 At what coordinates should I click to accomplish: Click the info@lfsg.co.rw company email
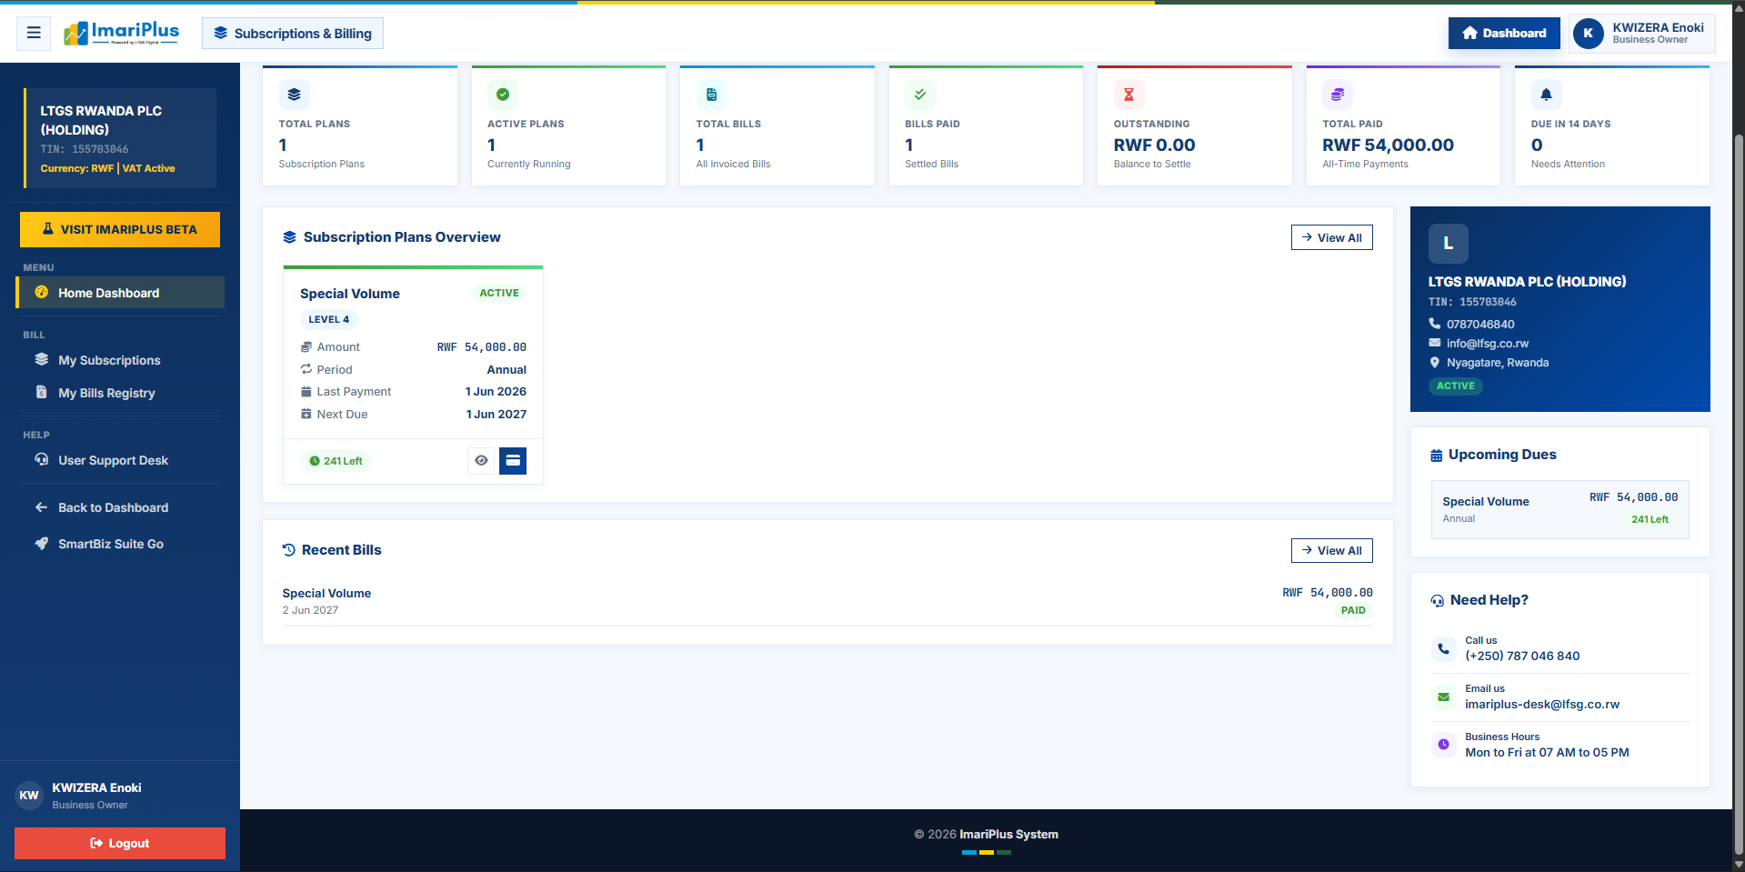[x=1488, y=344]
